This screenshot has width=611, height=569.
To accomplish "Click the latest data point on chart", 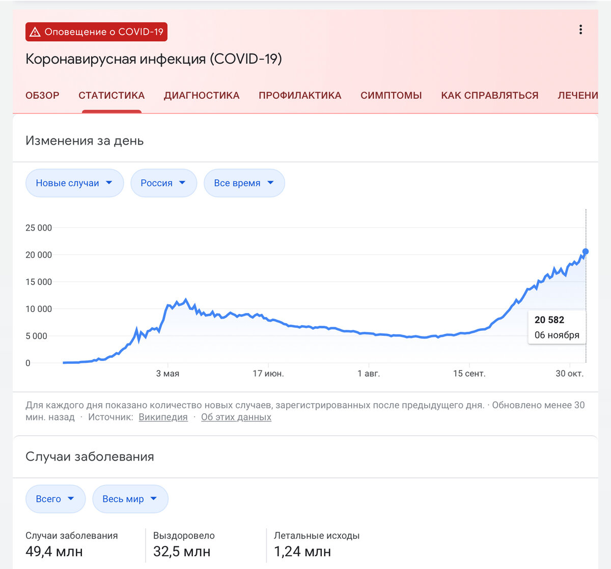I will pos(586,251).
